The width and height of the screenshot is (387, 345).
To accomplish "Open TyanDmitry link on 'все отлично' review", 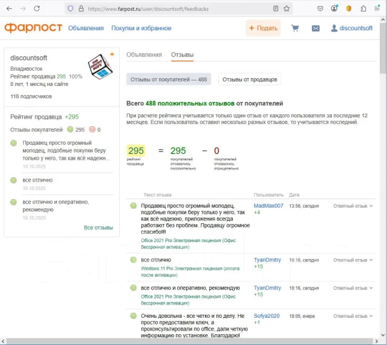I will (x=267, y=260).
